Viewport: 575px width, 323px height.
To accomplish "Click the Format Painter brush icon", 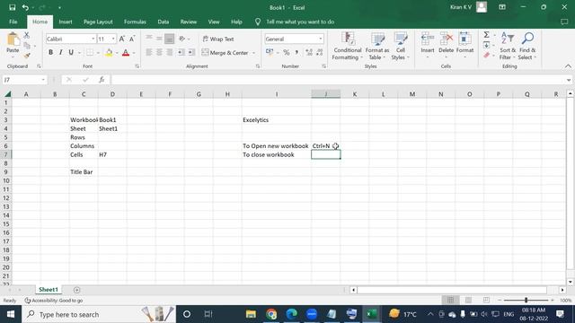I will click(x=26, y=56).
